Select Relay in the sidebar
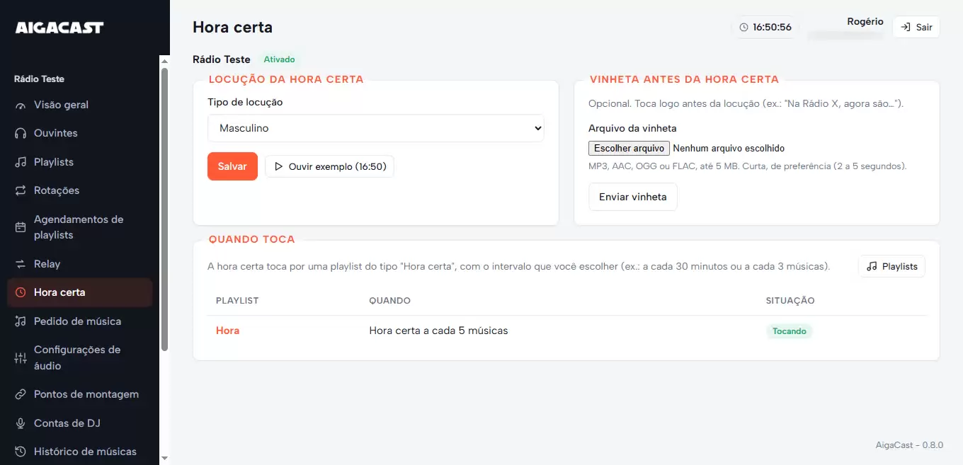The image size is (963, 465). 79,265
